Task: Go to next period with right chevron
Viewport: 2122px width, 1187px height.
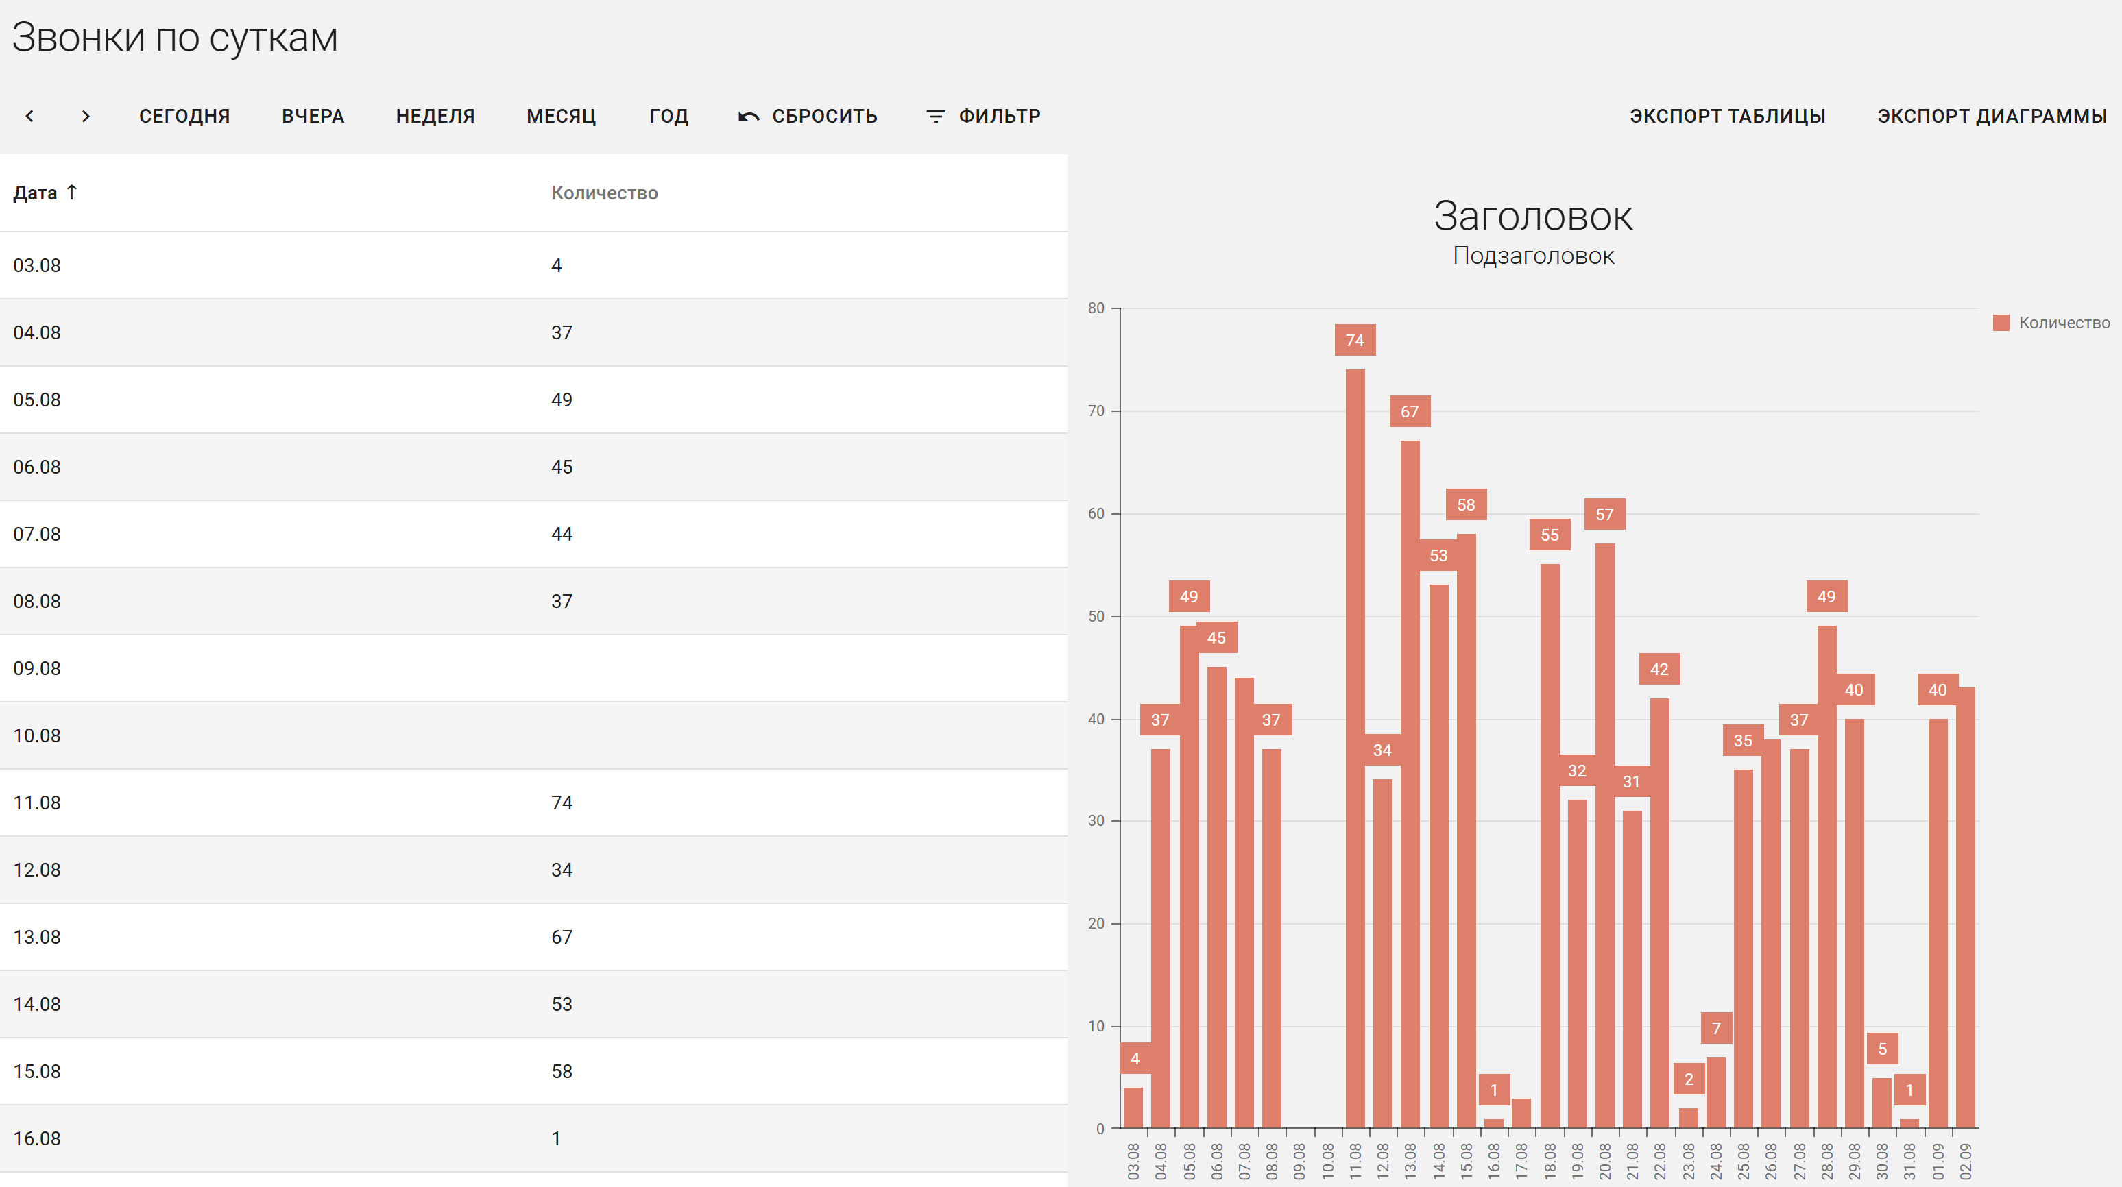Action: click(x=86, y=116)
